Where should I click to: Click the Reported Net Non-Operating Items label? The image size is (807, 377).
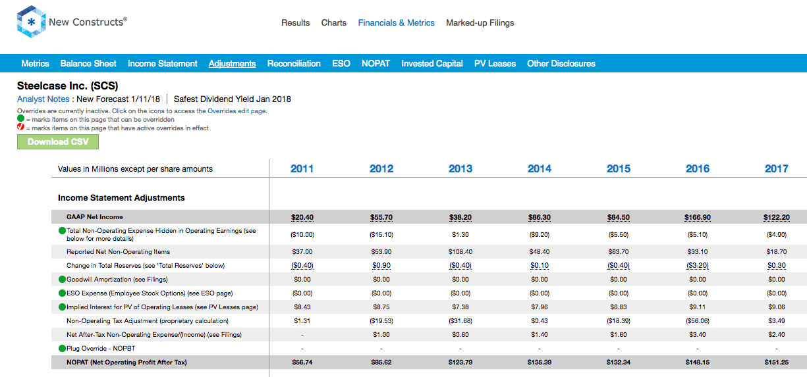point(119,252)
